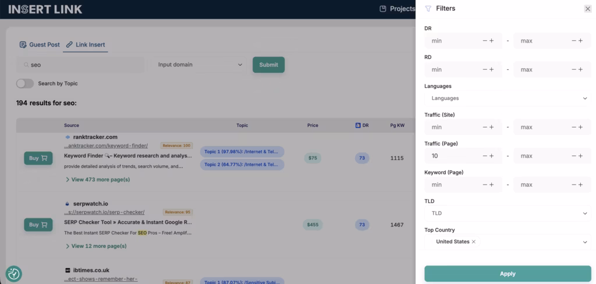This screenshot has height=284, width=596.
Task: Close the Filters panel with X icon
Action: click(587, 9)
